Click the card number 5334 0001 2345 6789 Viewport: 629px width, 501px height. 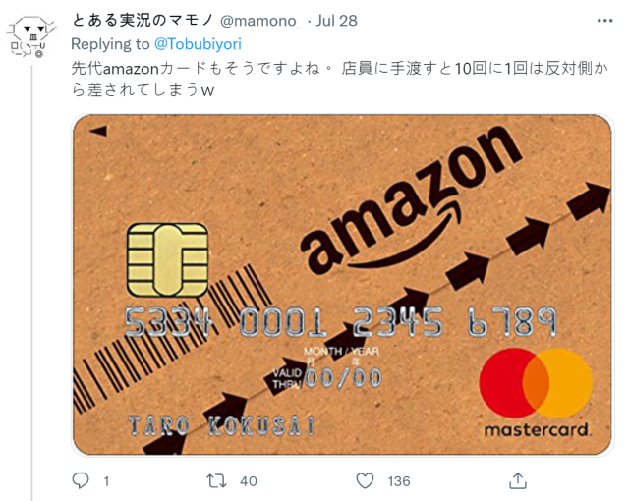click(x=340, y=322)
